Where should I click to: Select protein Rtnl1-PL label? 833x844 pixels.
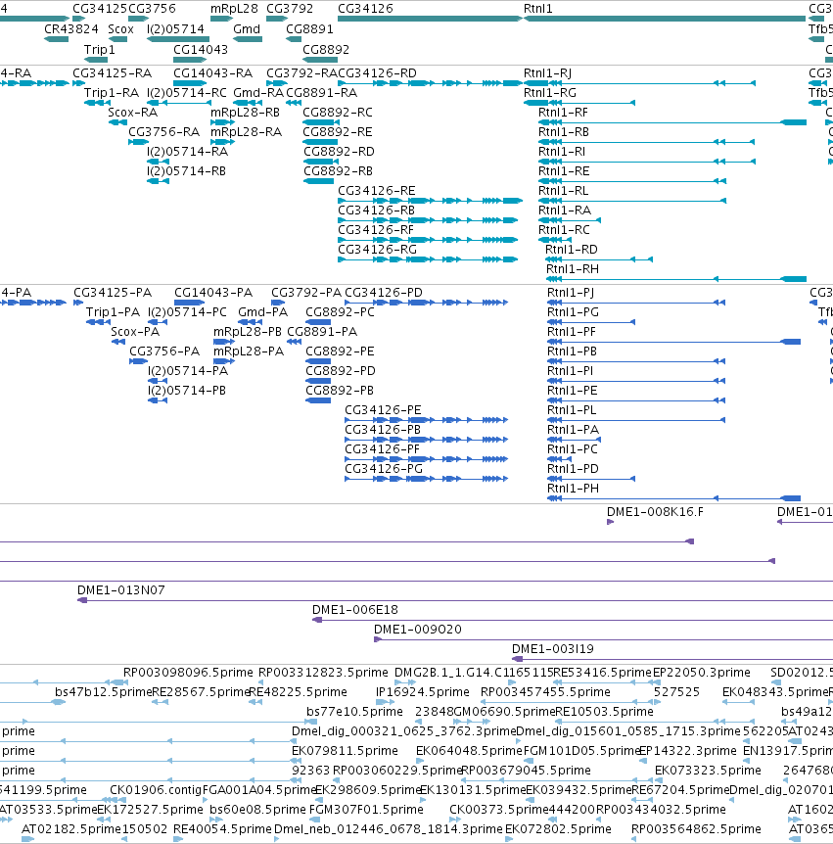point(572,410)
